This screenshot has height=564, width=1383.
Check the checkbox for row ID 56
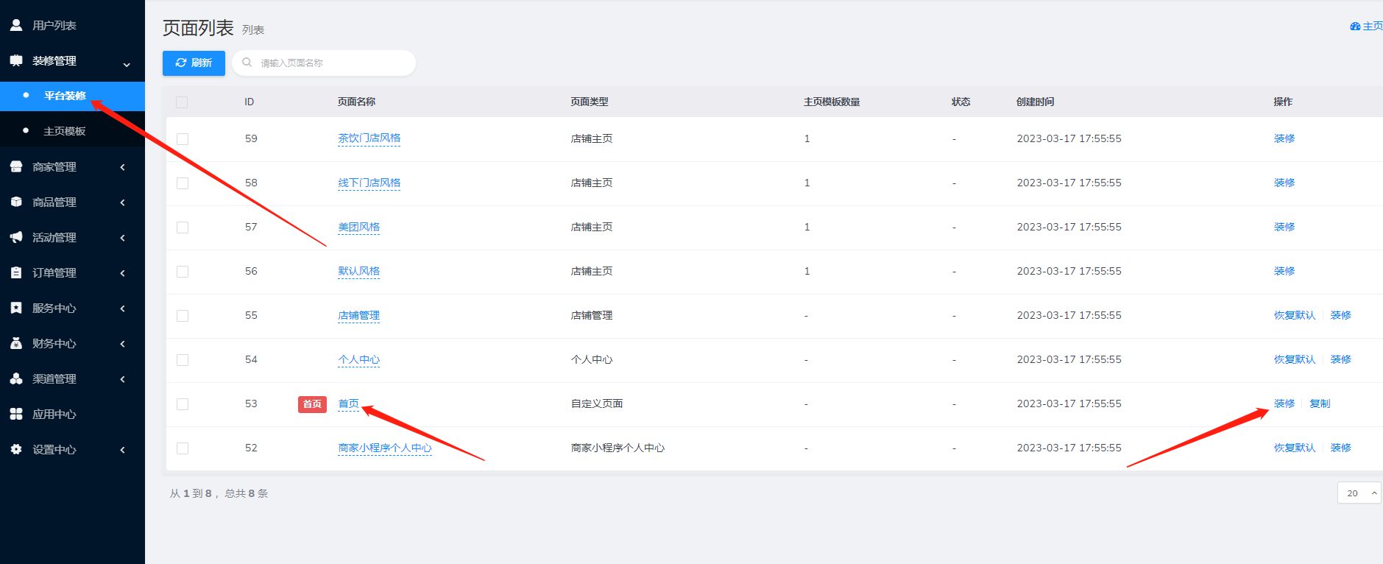point(183,272)
